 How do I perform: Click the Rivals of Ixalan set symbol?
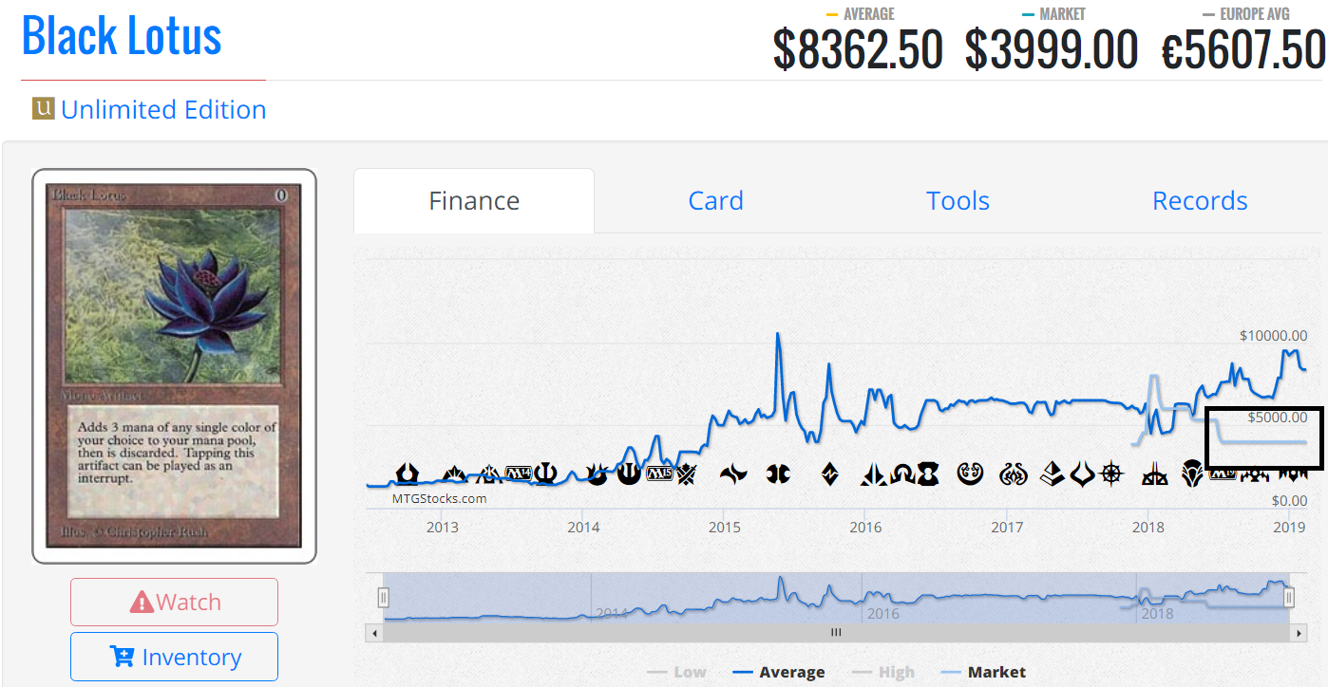(x=1154, y=473)
